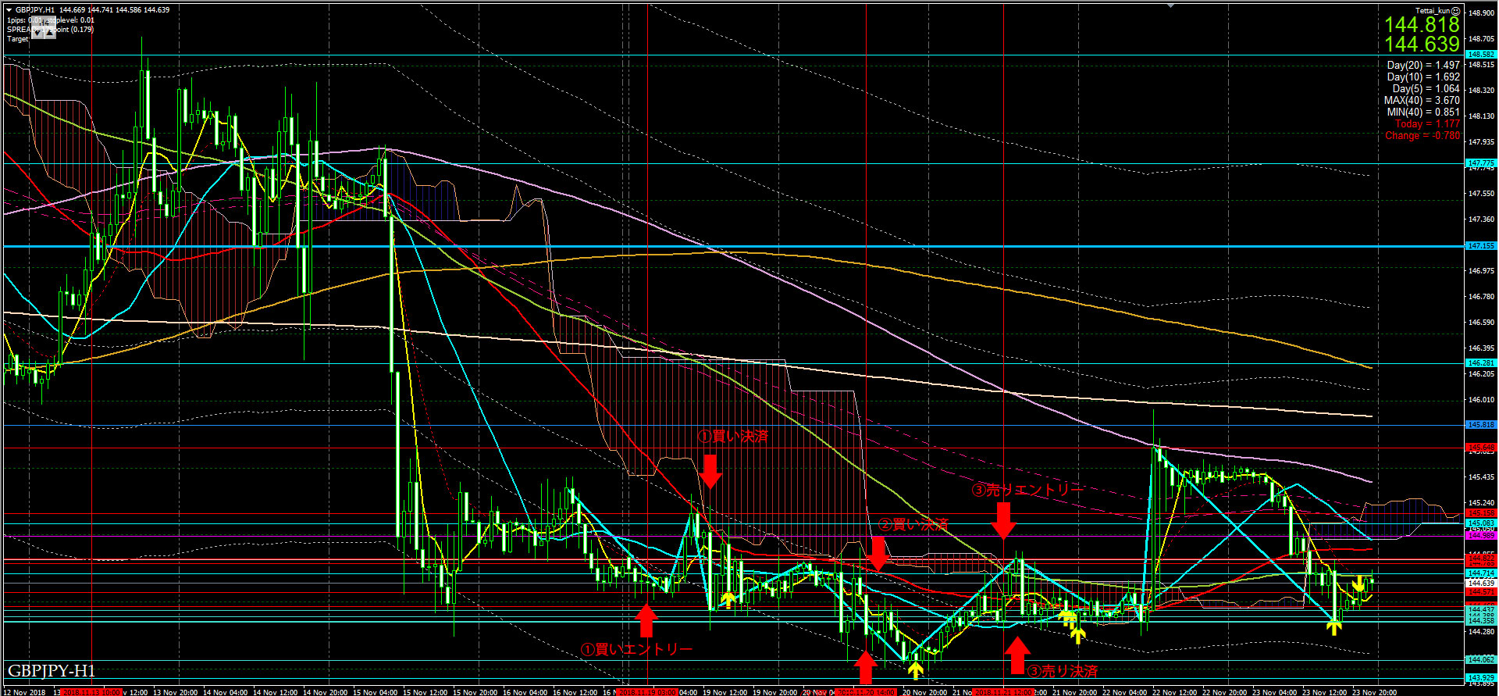Click the smiley face expert advisor icon
This screenshot has width=1499, height=696.
tap(1455, 11)
